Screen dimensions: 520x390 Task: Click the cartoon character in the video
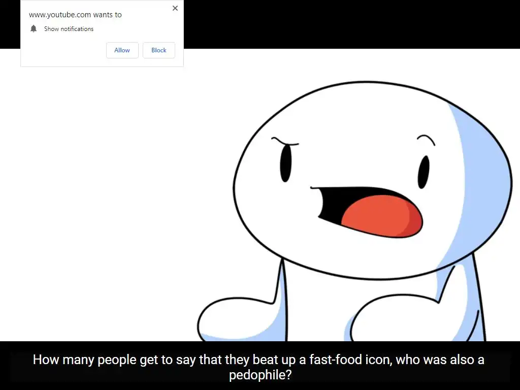[x=355, y=211]
